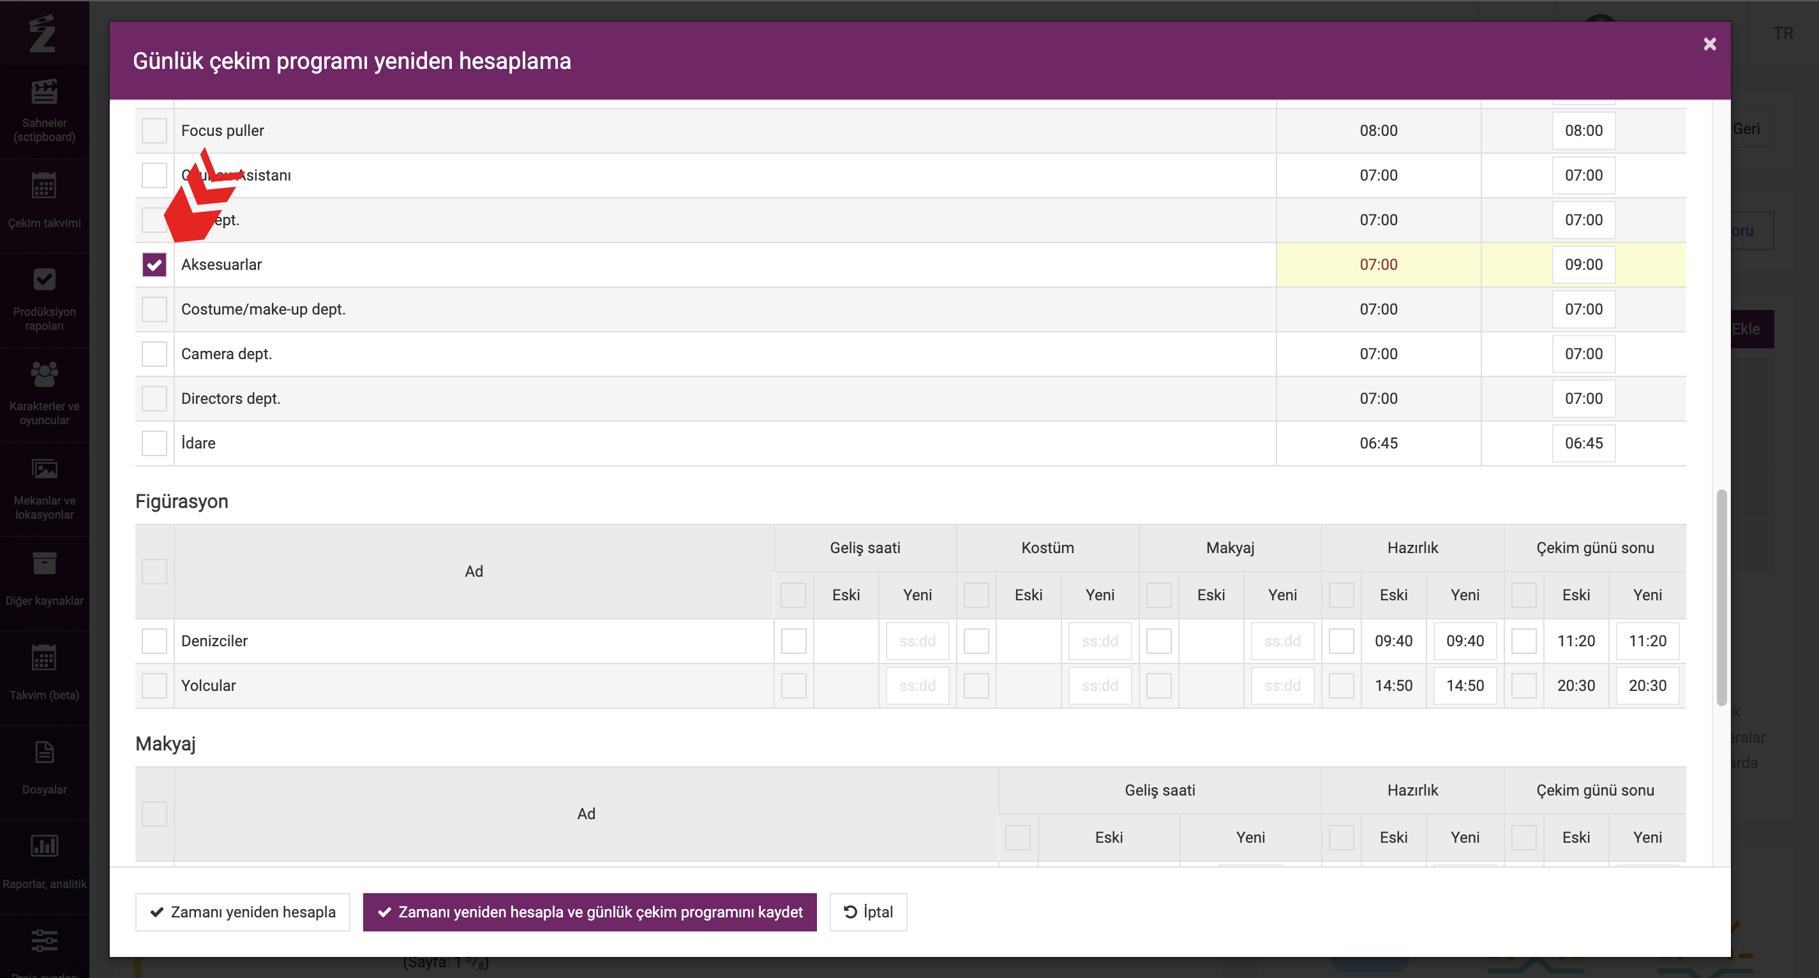Click Aksesuarlar old time 07:00
The image size is (1819, 978).
coord(1378,265)
